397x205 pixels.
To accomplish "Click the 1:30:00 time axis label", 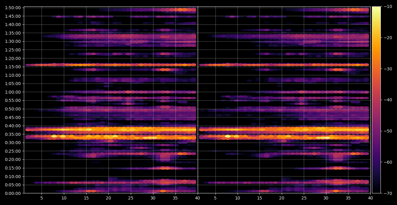I will click(13, 41).
